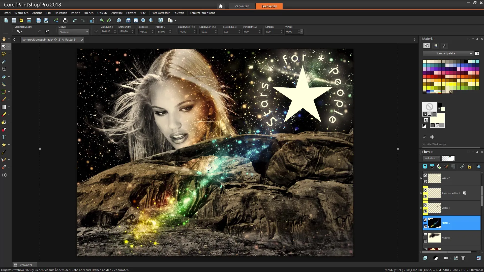
Task: Open the Effekte menu
Action: (75, 13)
